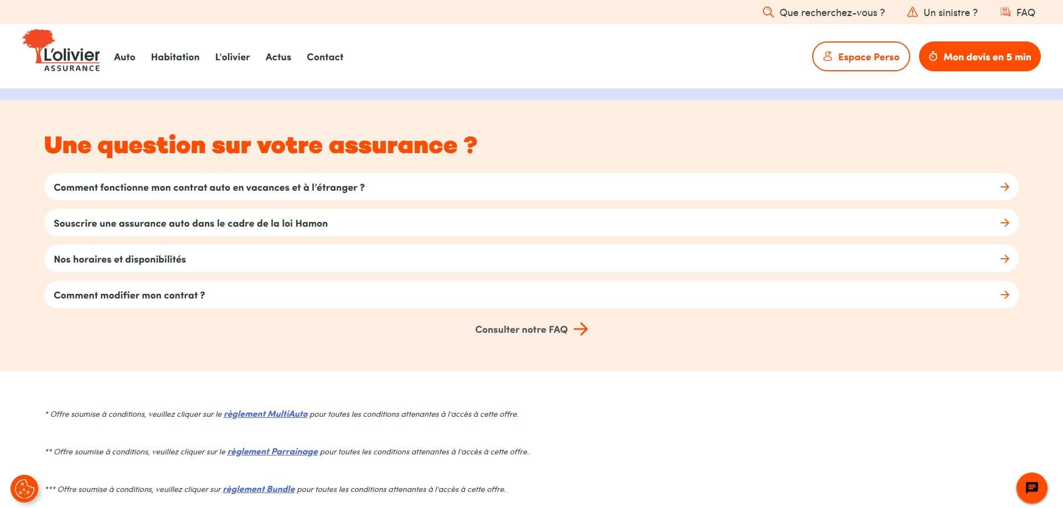Open the règlement MultiAuto link
This screenshot has height=508, width=1063.
pos(266,414)
